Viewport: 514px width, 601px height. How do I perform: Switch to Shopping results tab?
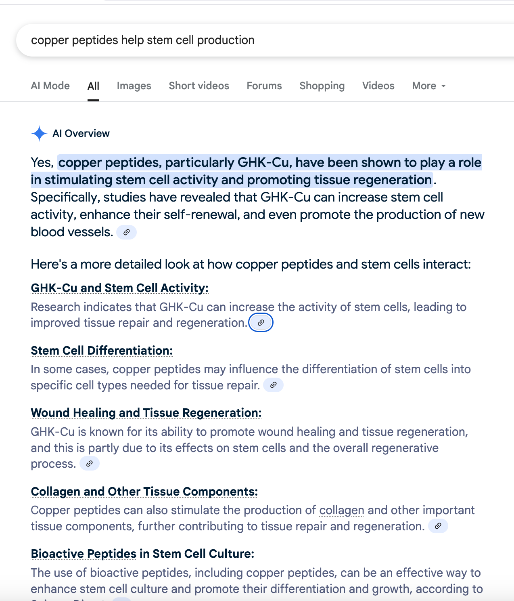pyautogui.click(x=322, y=86)
